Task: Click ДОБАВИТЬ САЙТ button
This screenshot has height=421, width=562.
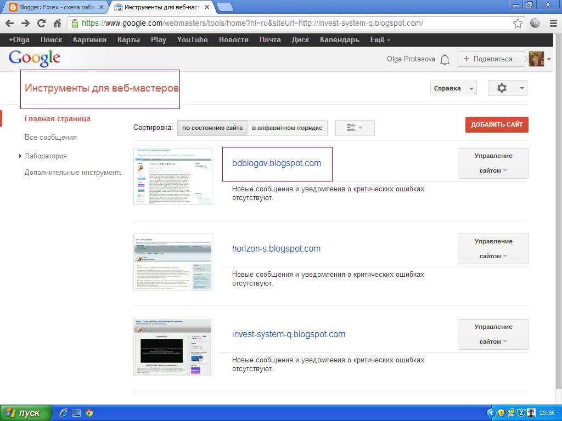Action: pyautogui.click(x=497, y=124)
